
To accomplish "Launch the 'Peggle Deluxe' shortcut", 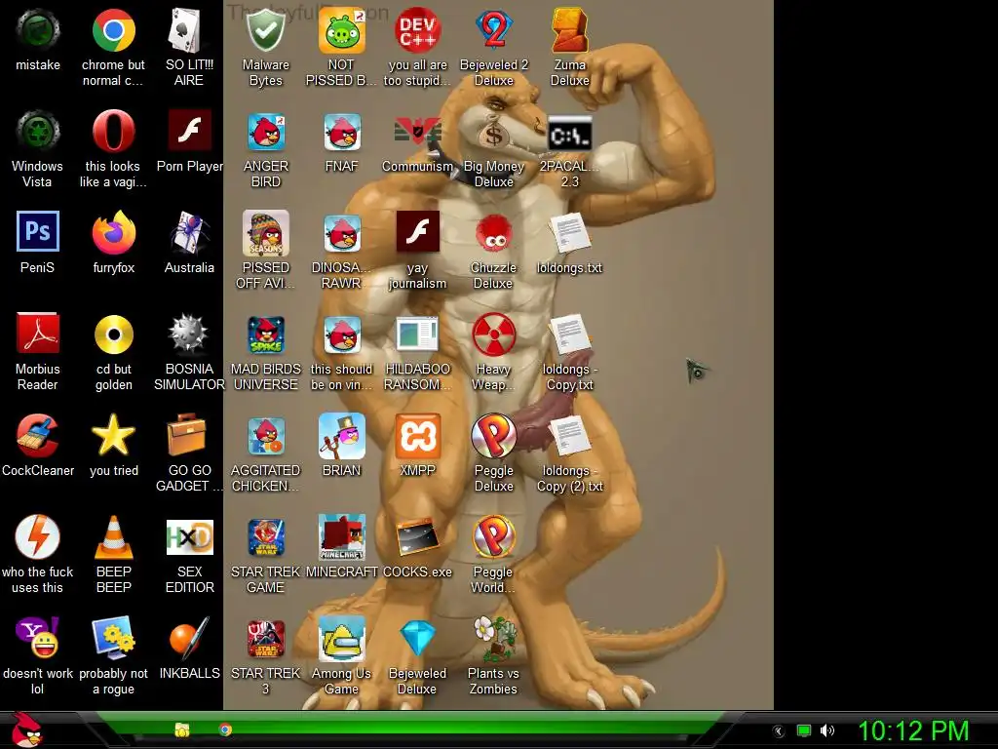I will pyautogui.click(x=493, y=435).
